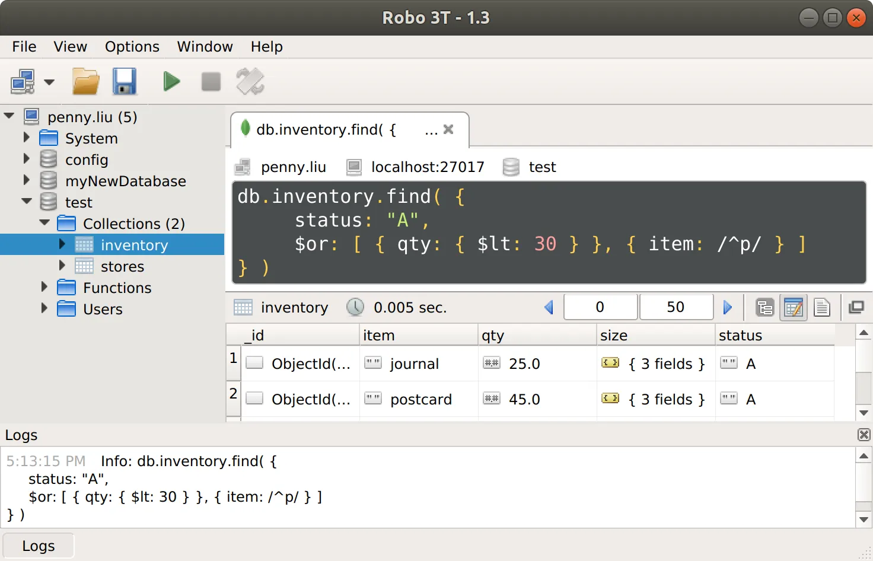Expand the stores collection

[62, 266]
